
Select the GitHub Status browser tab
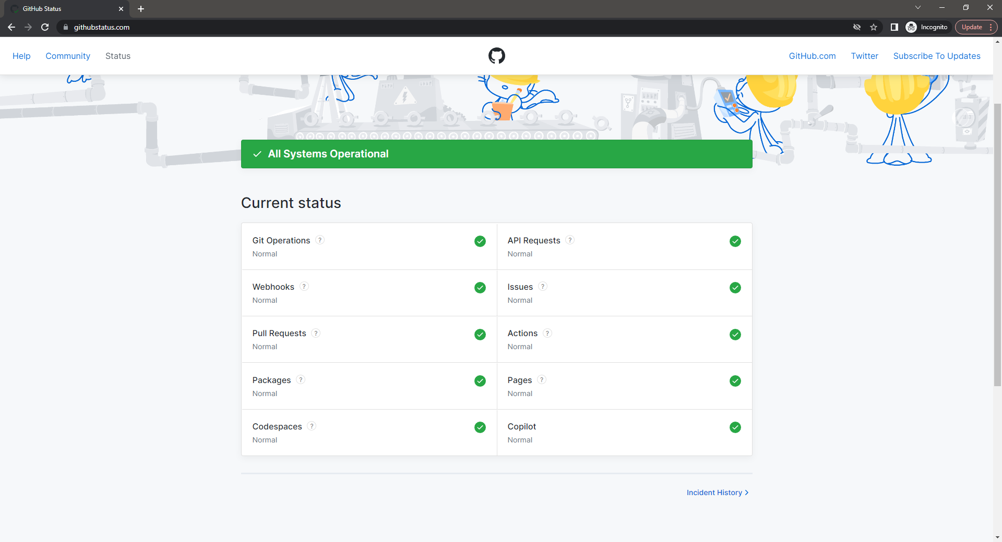(x=68, y=9)
